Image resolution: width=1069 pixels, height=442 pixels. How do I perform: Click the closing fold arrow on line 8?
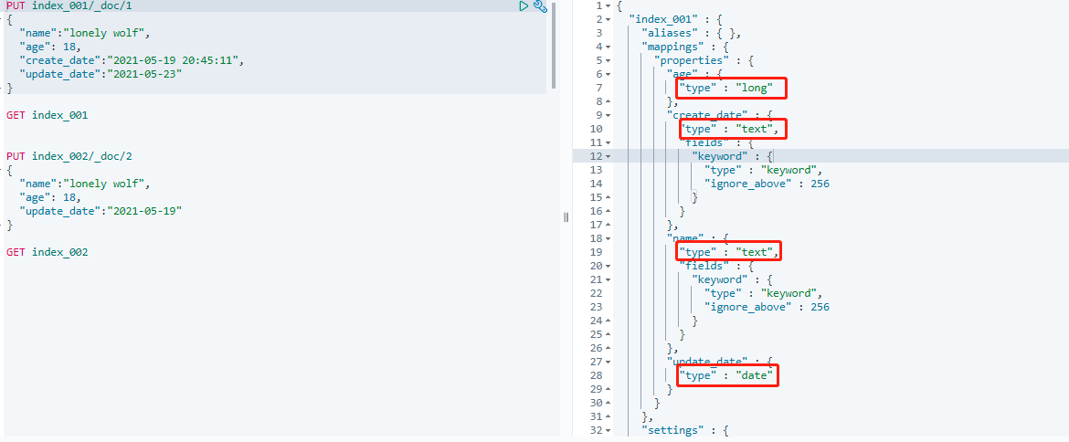pos(609,101)
